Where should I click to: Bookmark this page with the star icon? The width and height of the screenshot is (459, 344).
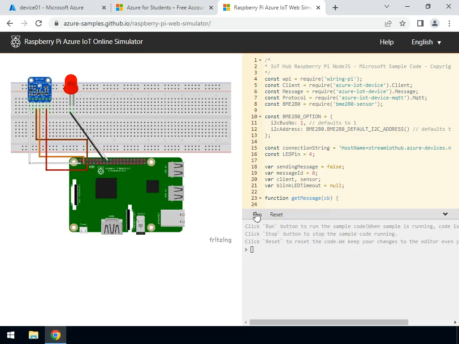tap(403, 23)
